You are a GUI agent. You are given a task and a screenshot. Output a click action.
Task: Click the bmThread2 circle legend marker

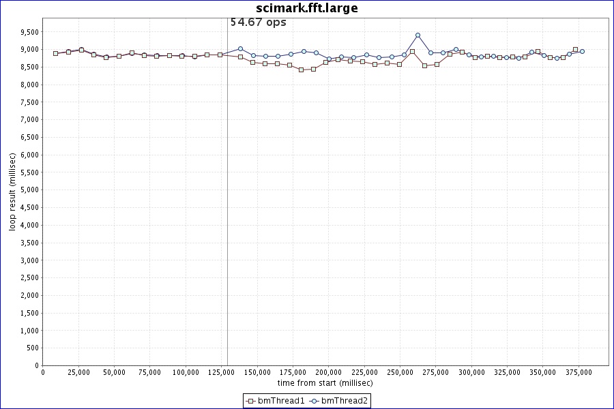(x=314, y=401)
